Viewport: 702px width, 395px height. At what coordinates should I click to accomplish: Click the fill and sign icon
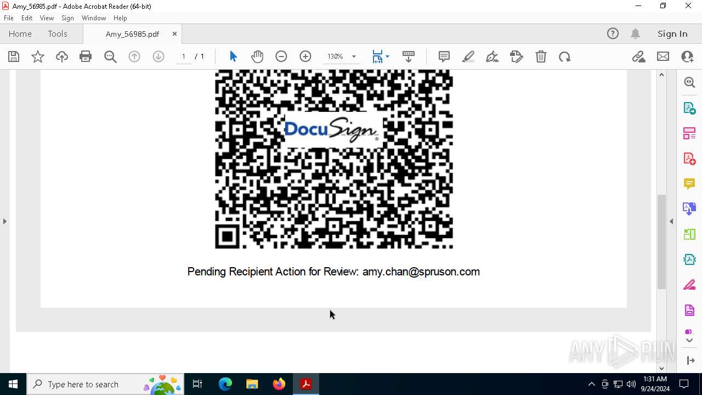(517, 57)
